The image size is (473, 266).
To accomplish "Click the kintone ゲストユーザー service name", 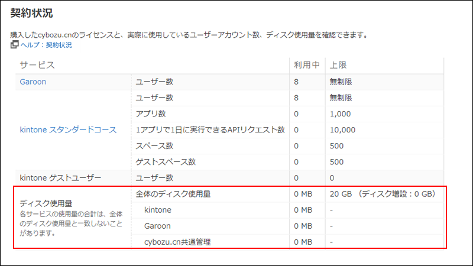I will pos(61,177).
